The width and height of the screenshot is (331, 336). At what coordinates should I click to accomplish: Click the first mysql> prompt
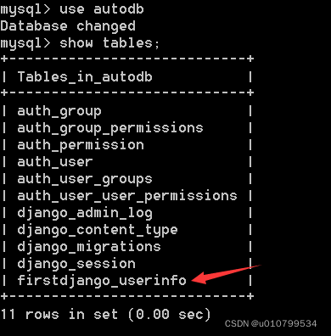[25, 9]
